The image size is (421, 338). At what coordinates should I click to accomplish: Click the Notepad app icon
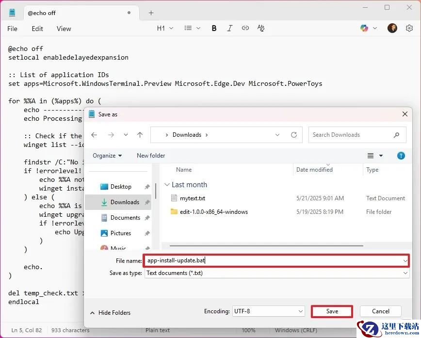pyautogui.click(x=12, y=13)
